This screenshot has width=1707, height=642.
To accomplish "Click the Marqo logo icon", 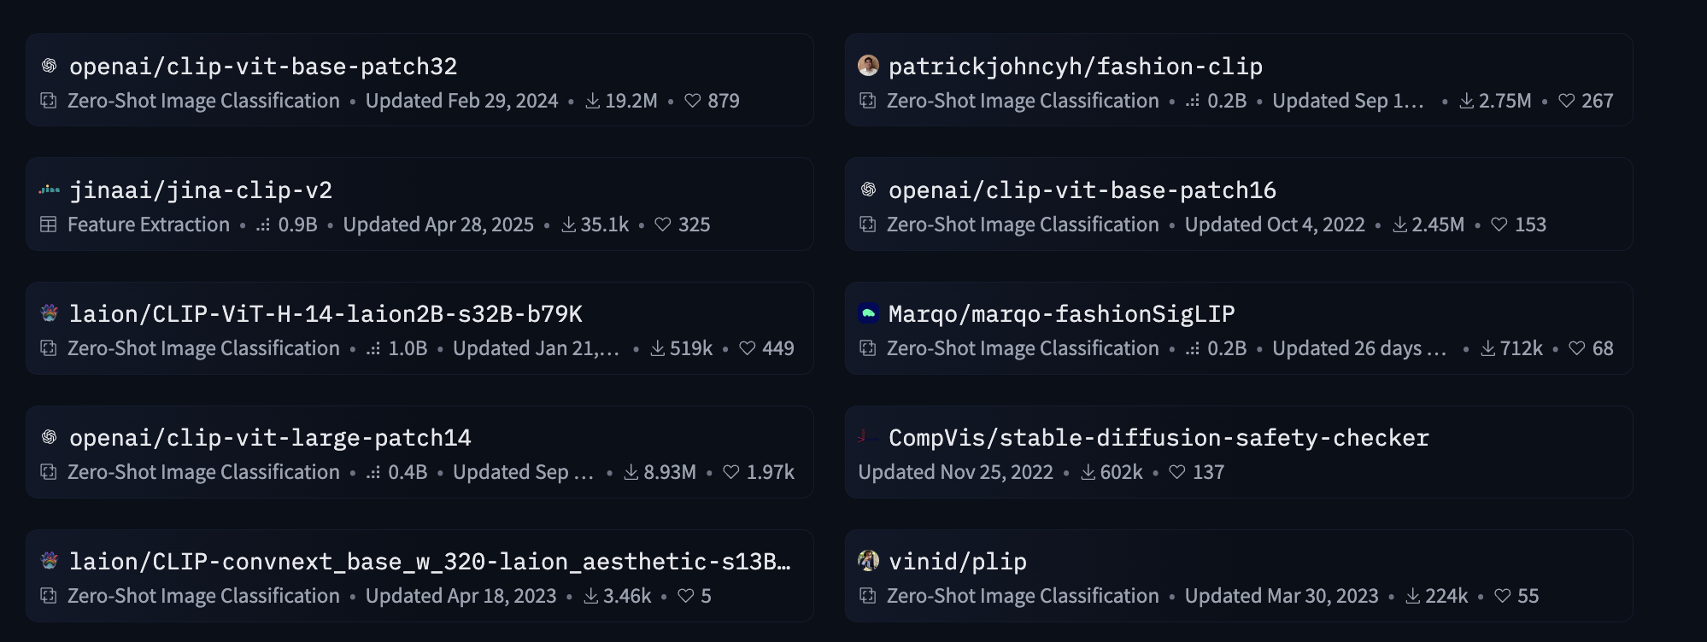I will (868, 313).
